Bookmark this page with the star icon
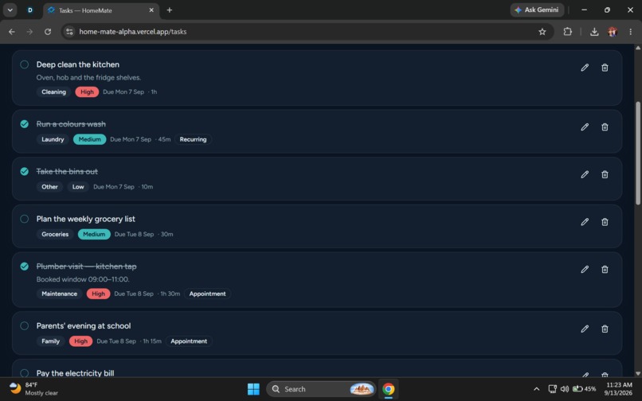The width and height of the screenshot is (642, 401). [x=542, y=32]
